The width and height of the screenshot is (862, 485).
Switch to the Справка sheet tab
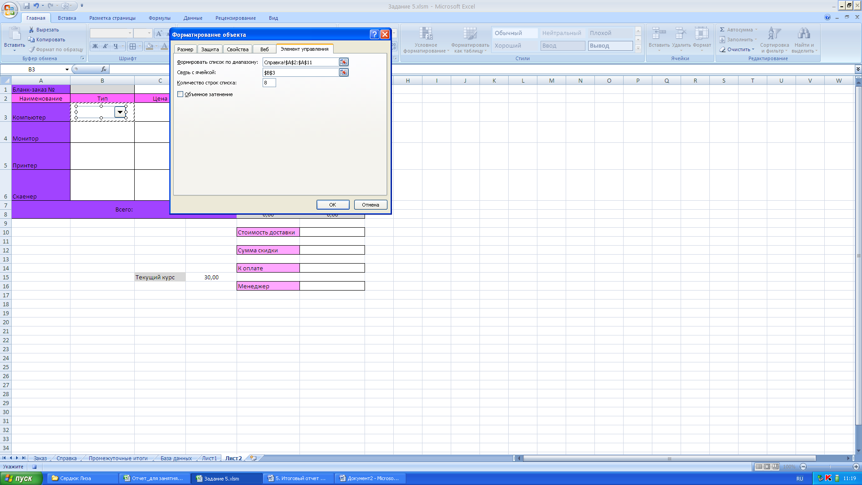click(x=66, y=458)
